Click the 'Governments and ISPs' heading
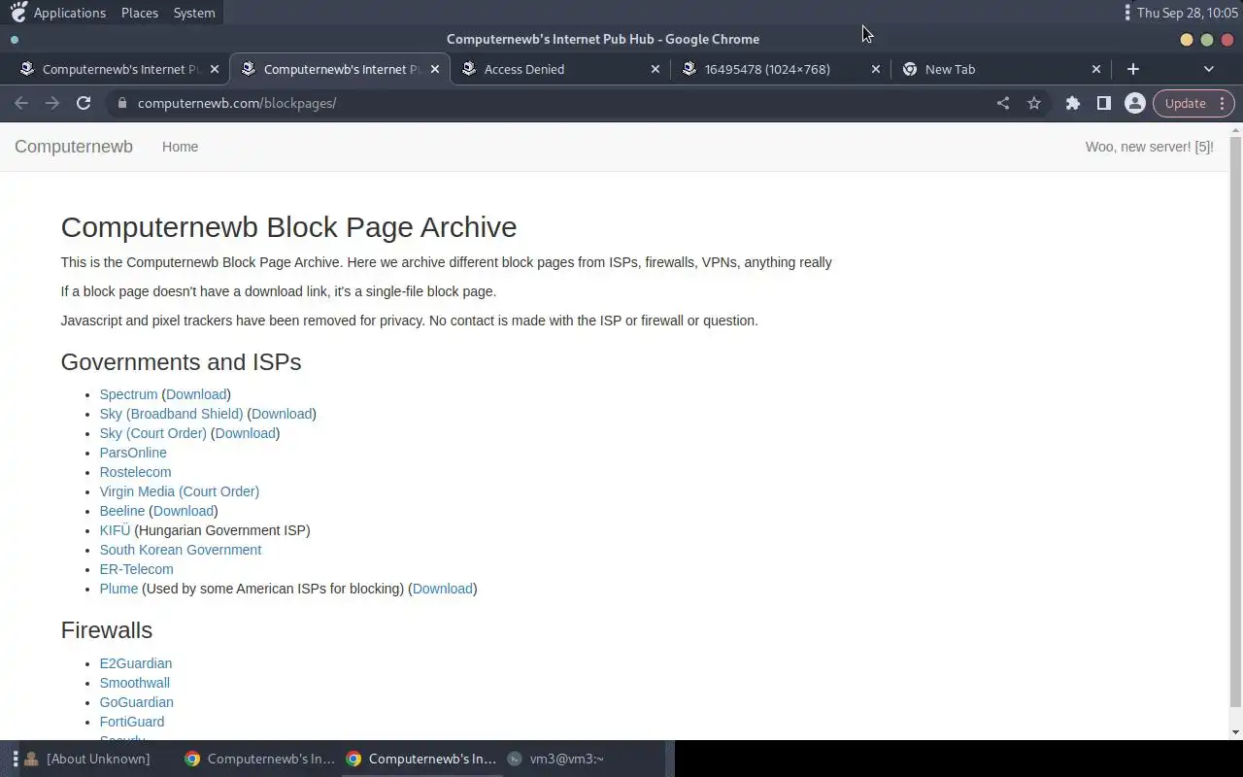Screen dimensions: 1243x777 (x=181, y=361)
